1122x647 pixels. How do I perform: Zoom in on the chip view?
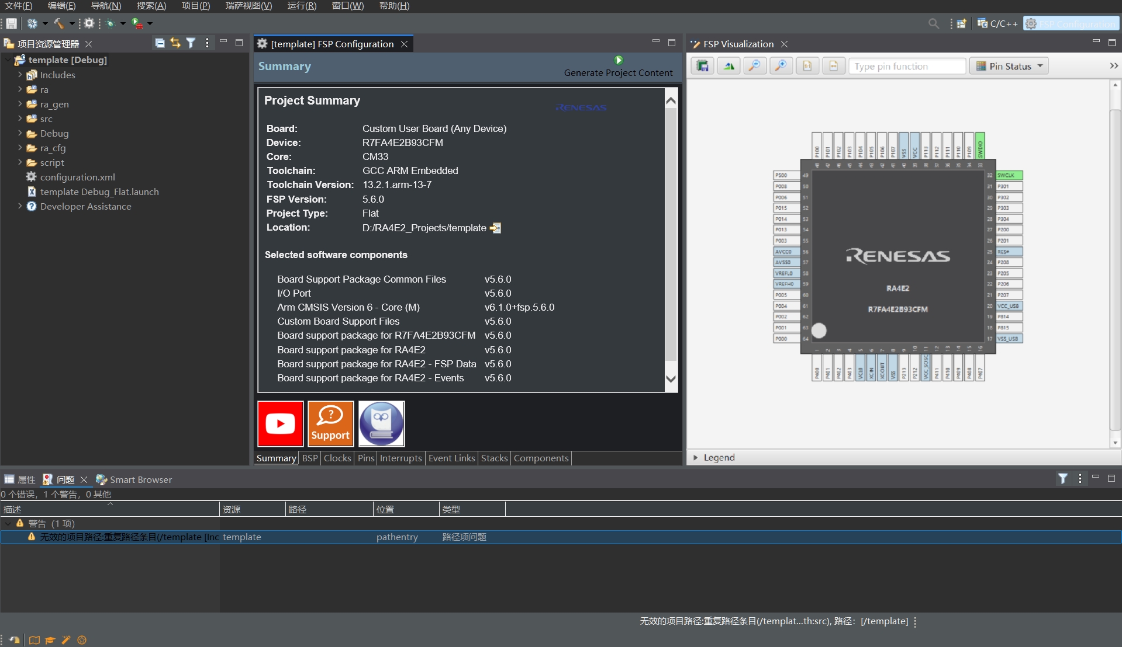(x=781, y=66)
